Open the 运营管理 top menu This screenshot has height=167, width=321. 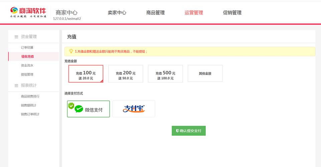pyautogui.click(x=194, y=13)
